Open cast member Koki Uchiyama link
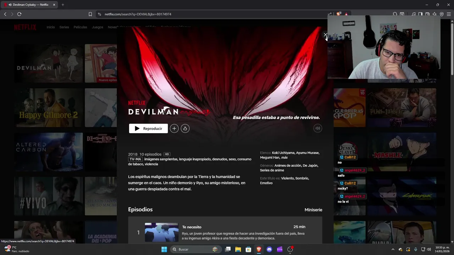This screenshot has width=454, height=255. (x=283, y=153)
